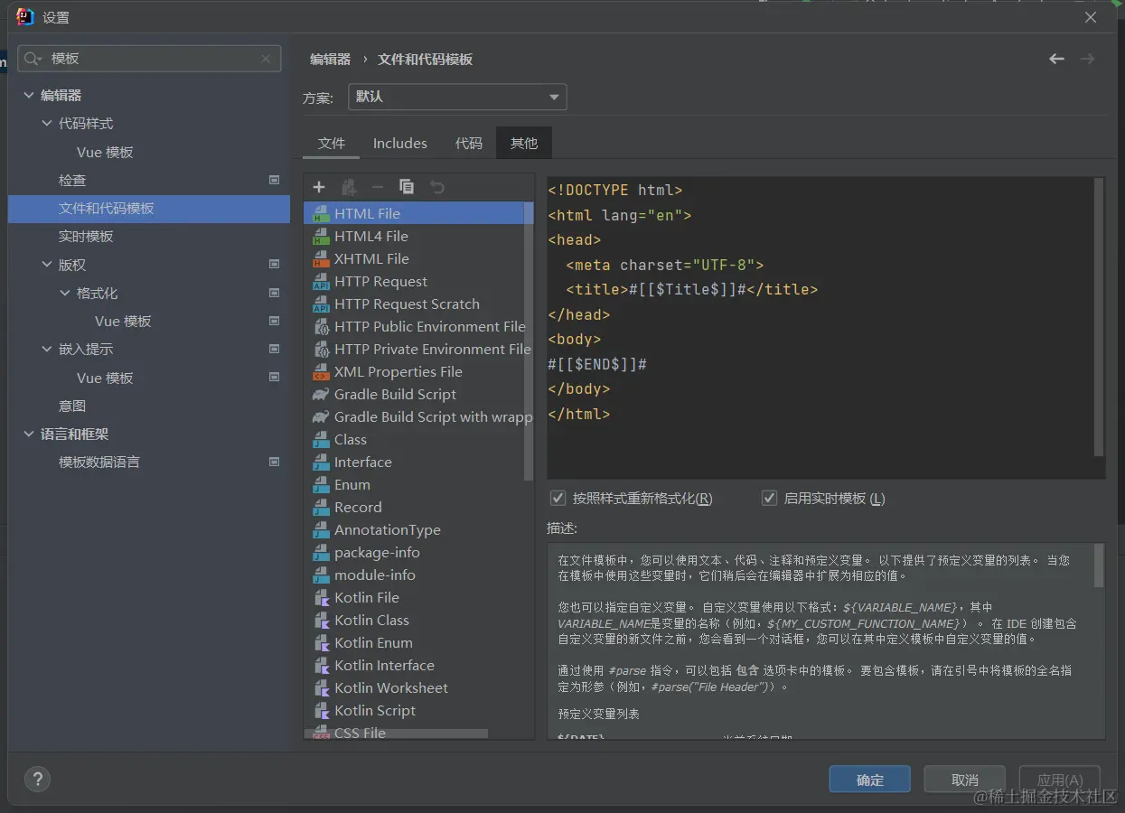
Task: Click project-level icon beside 嵌入提示
Action: click(275, 349)
